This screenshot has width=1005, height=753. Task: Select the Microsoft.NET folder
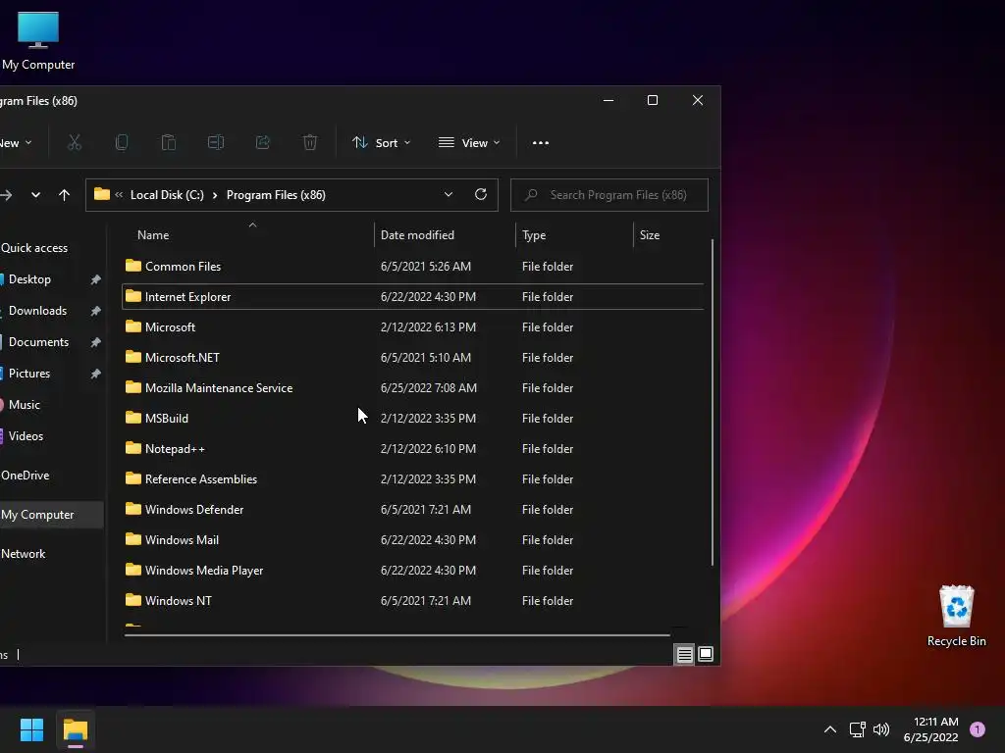[x=413, y=357]
